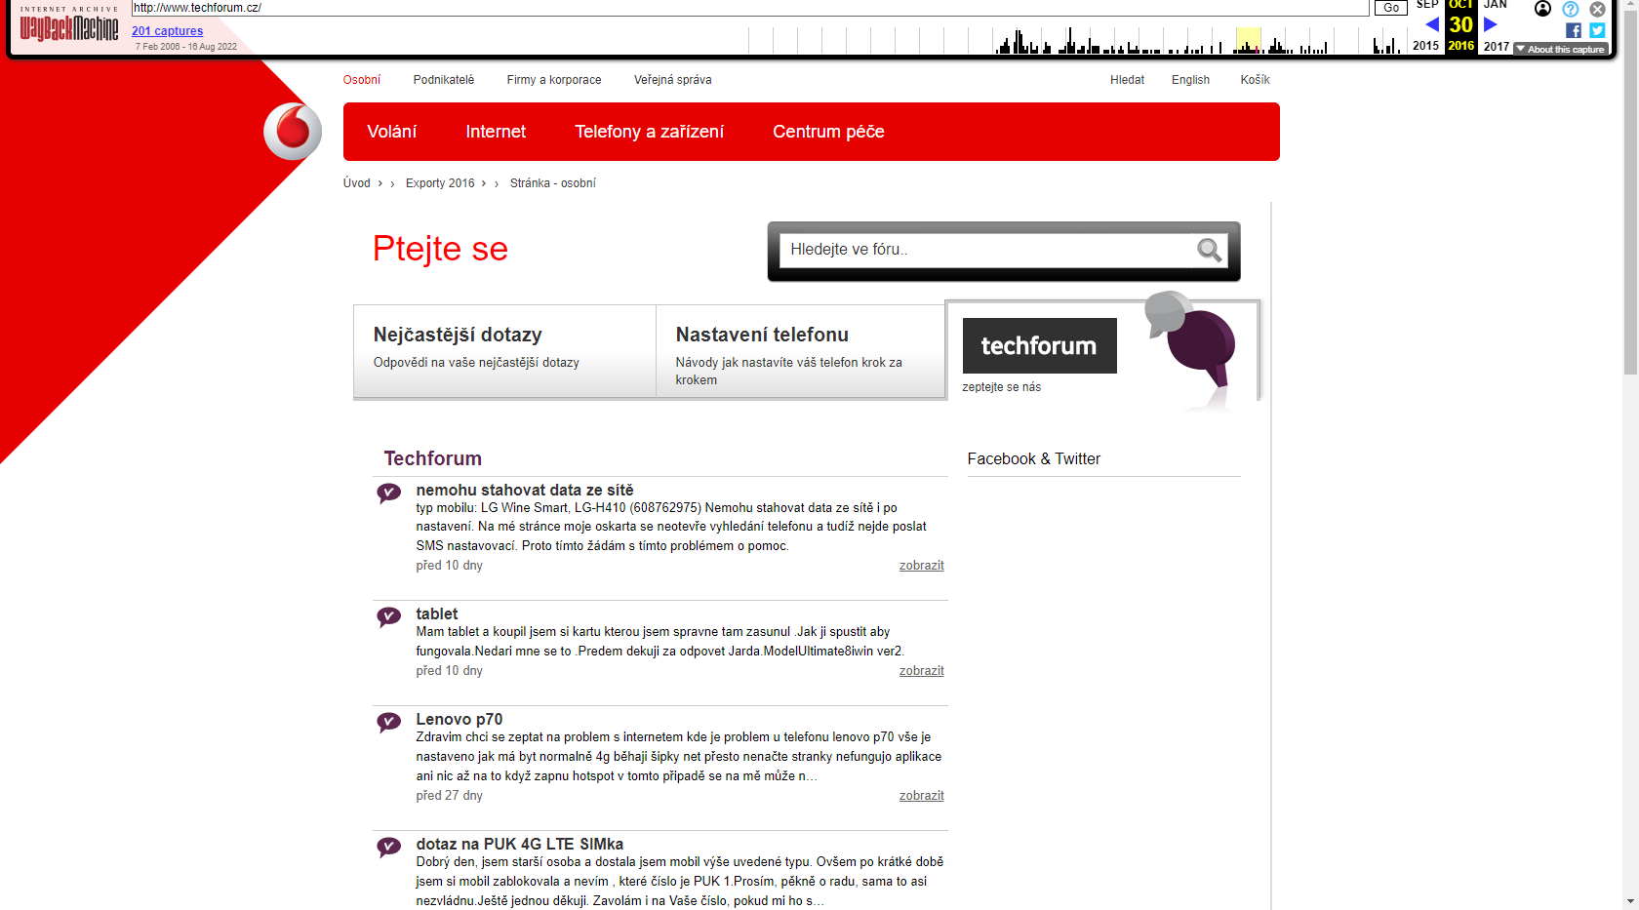
Task: Select the Osobní segment tab
Action: point(362,80)
